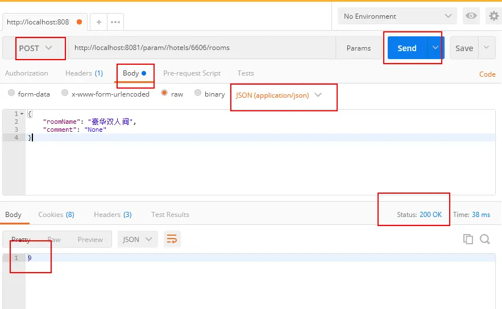Open the response Headers (3) tab
The image size is (502, 309).
coord(113,215)
